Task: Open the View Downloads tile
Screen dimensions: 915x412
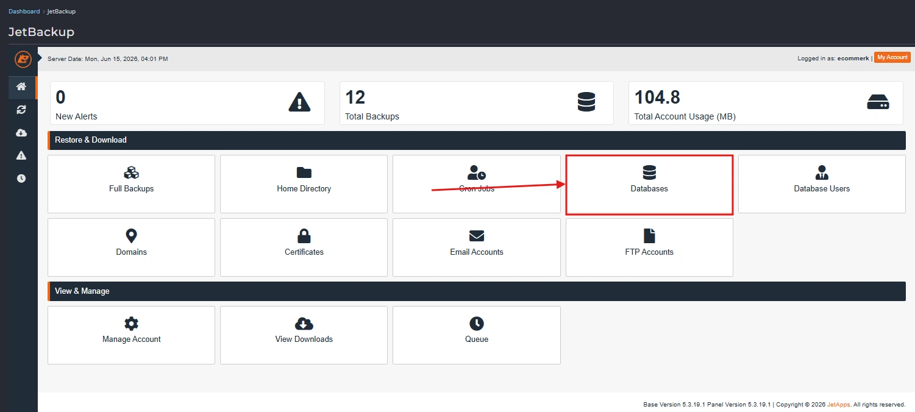Action: 304,335
